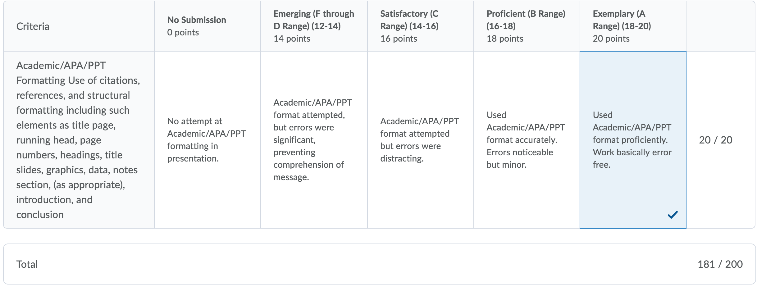Select the No Submission description cell

point(207,140)
